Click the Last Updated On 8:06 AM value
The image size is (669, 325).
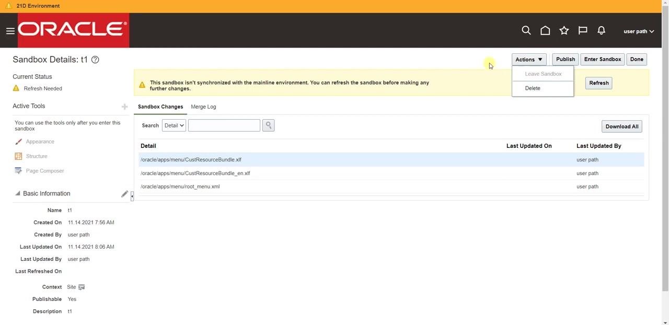[91, 247]
